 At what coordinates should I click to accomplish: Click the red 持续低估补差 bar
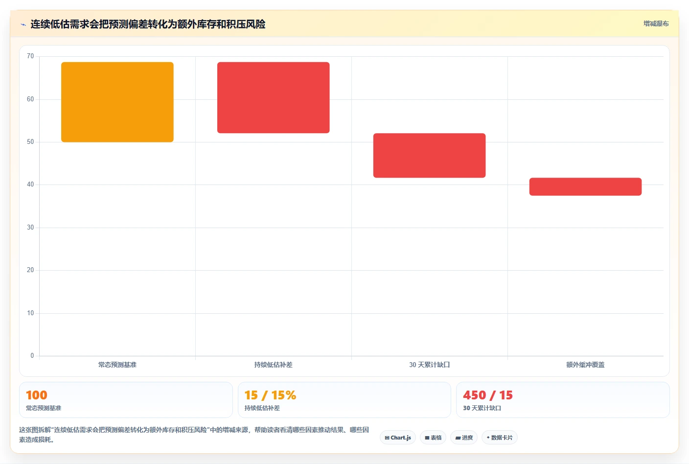[274, 97]
